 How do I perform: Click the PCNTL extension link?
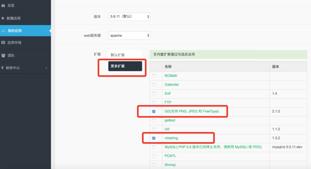170,156
